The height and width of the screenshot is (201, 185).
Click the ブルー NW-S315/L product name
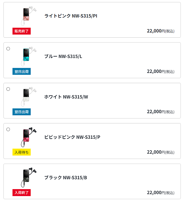point(63,56)
